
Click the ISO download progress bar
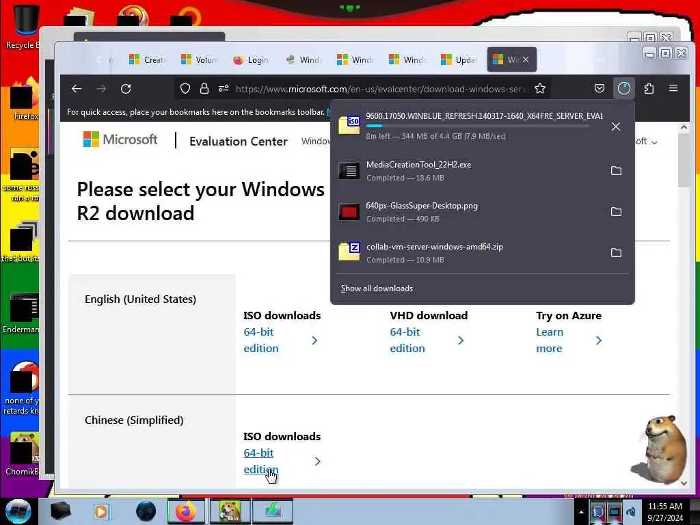click(x=476, y=126)
